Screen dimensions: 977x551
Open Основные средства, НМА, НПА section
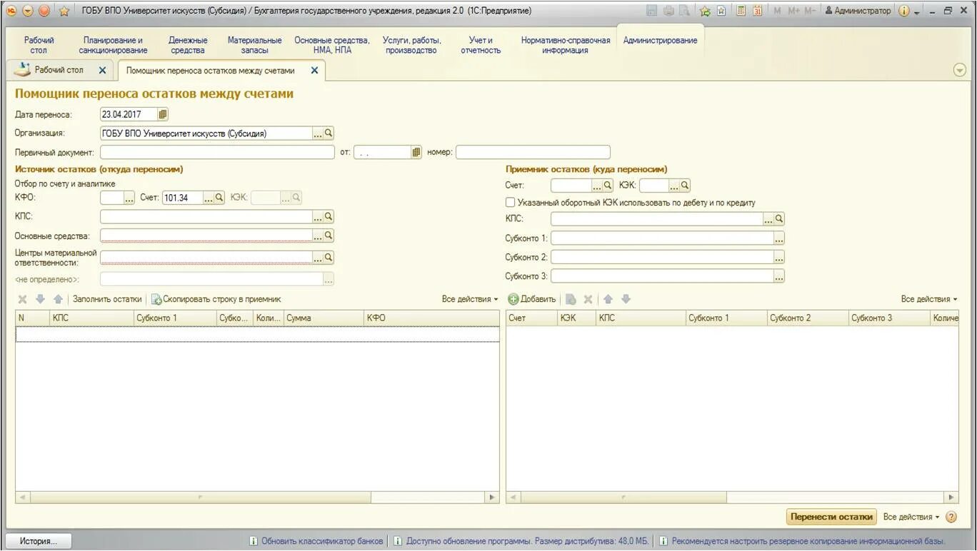(332, 45)
